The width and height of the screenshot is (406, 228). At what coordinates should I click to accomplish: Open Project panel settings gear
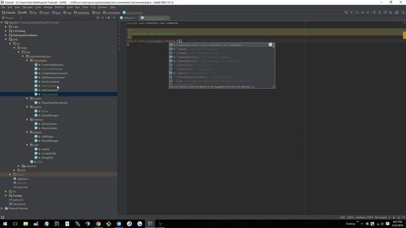(x=109, y=18)
